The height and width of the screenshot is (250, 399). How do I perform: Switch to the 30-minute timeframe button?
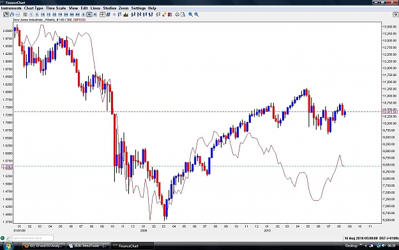tap(54, 15)
